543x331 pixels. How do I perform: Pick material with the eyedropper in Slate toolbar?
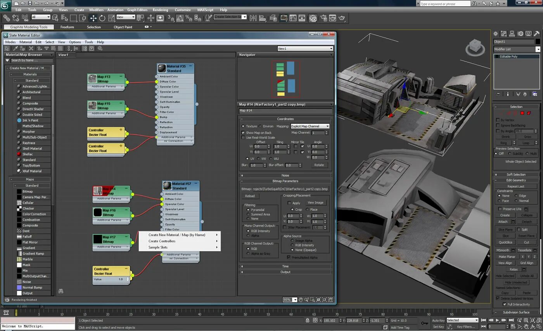point(16,48)
